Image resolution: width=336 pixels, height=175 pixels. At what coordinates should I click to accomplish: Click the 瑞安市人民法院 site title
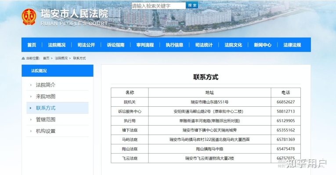74,14
